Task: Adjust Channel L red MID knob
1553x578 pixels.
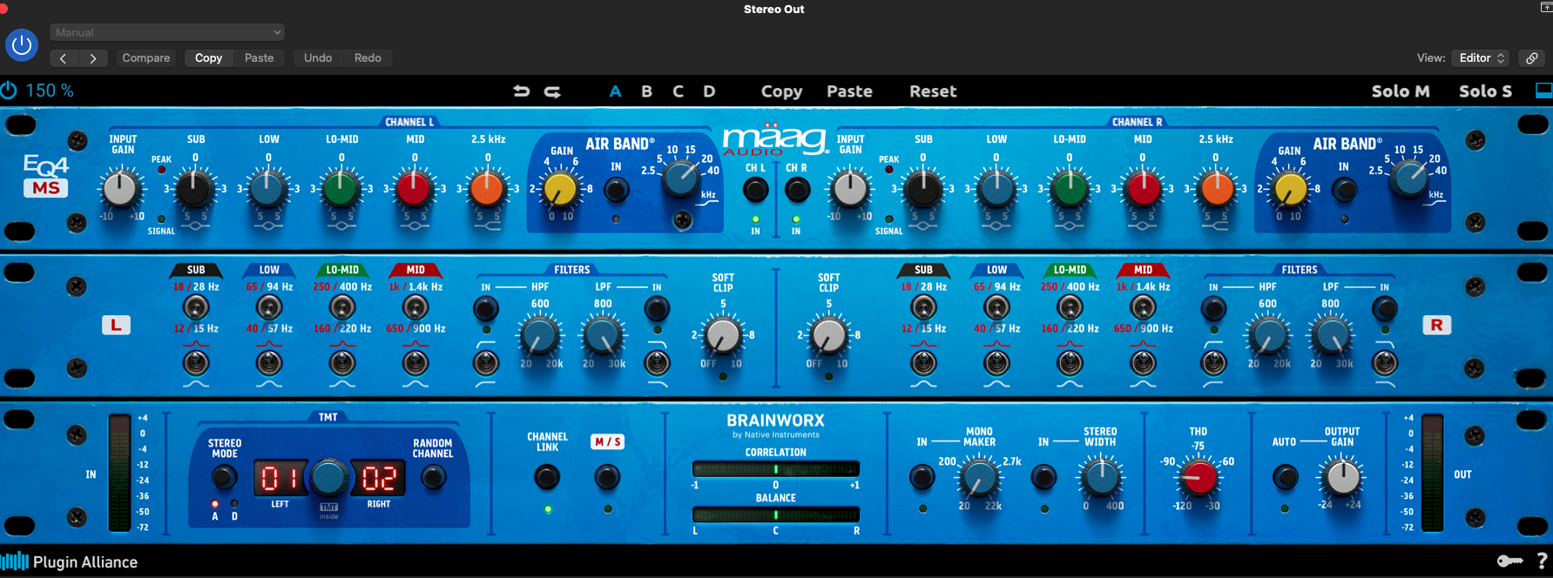Action: coord(414,188)
